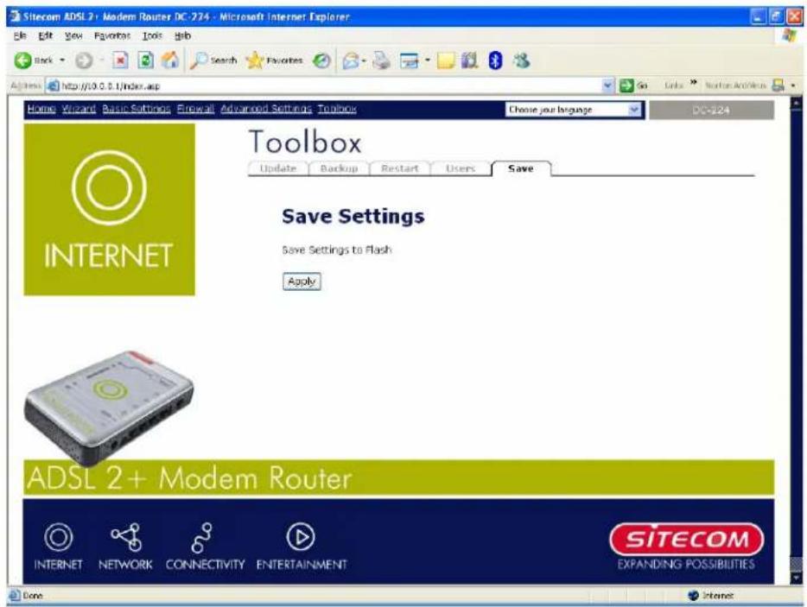The width and height of the screenshot is (807, 607).
Task: Click the browser Forward arrow
Action: coord(84,60)
